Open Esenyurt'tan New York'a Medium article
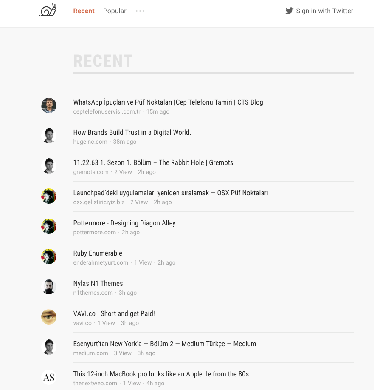Viewport: 374px width, 390px height. 165,344
